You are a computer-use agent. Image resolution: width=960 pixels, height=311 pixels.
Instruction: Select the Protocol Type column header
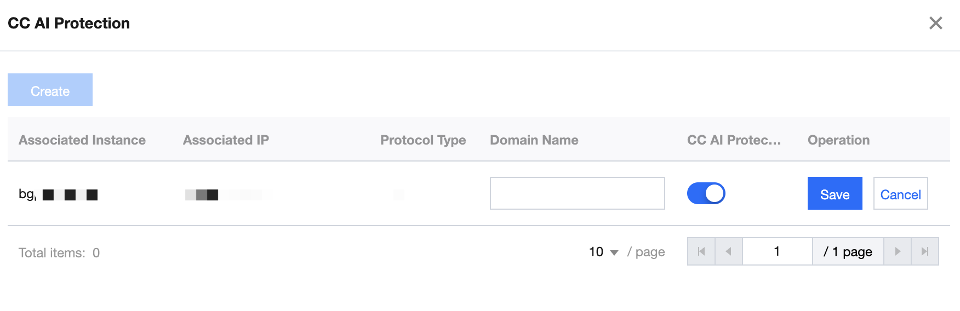[x=423, y=140]
